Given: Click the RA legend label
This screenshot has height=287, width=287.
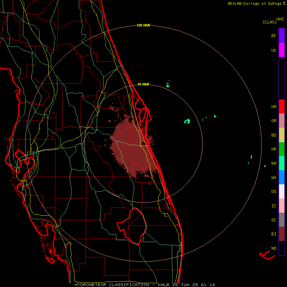Looking at the screenshot, I should point(274,164).
